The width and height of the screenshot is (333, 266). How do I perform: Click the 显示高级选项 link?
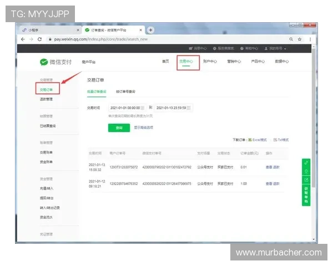tap(143, 127)
